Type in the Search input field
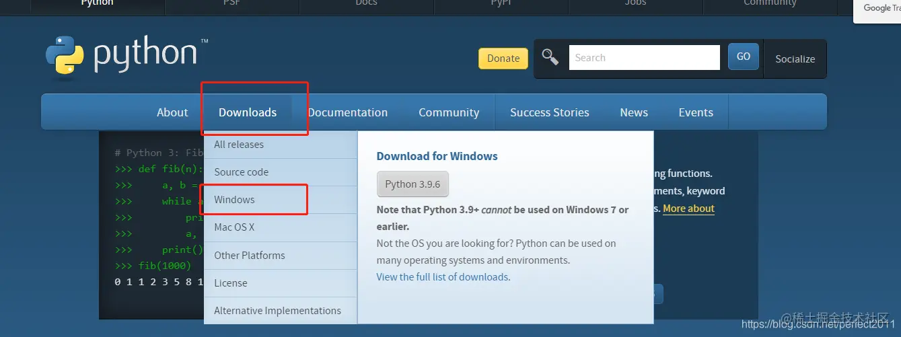Viewport: 901px width, 337px height. [x=644, y=58]
